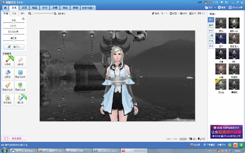Click the green plus share icon
Image resolution: width=245 pixels, height=153 pixels.
[241, 145]
